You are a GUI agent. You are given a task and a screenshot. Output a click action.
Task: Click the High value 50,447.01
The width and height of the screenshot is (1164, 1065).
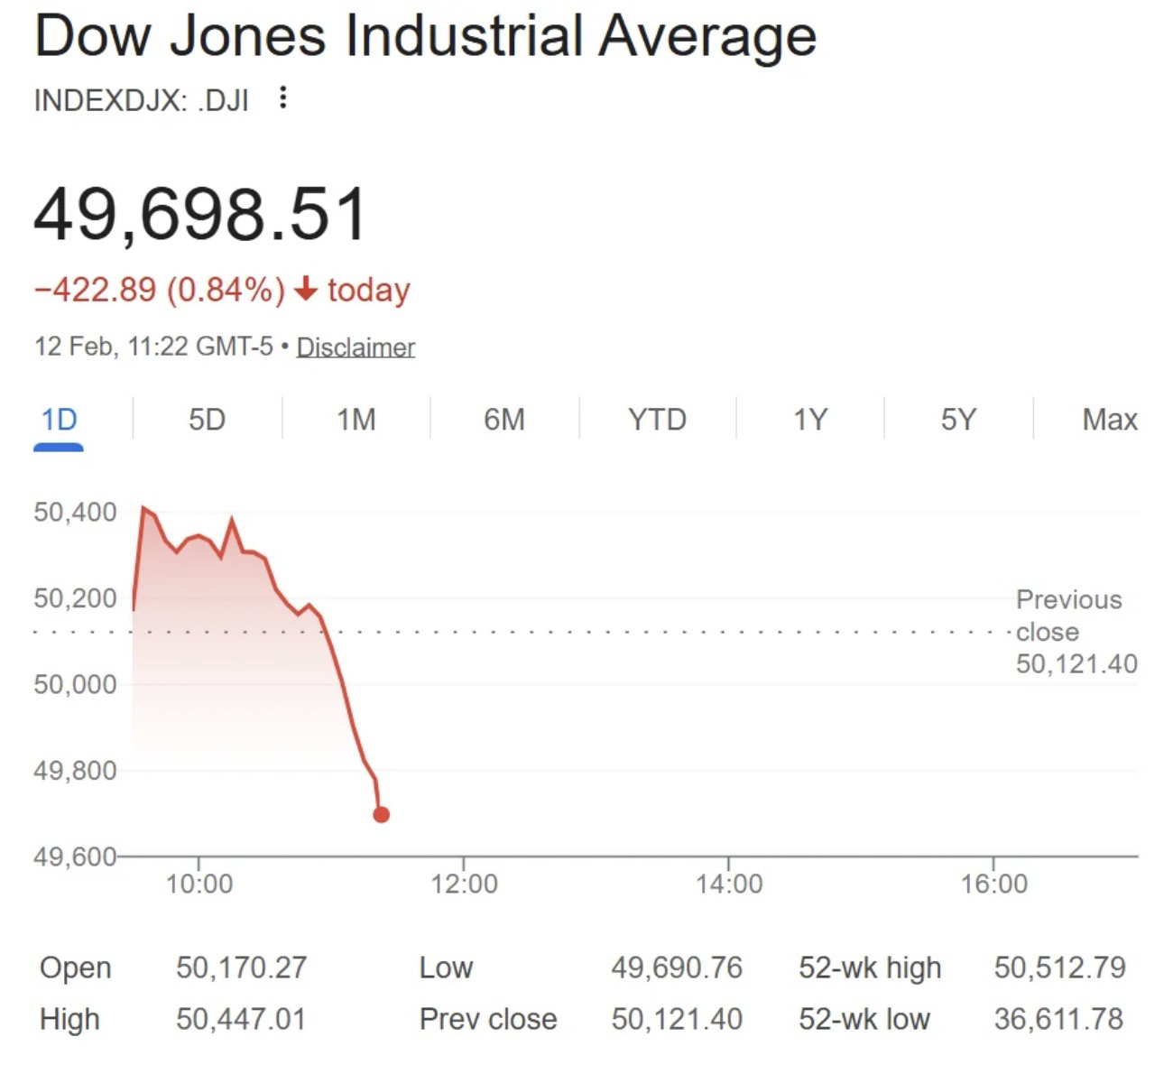[x=241, y=1019]
